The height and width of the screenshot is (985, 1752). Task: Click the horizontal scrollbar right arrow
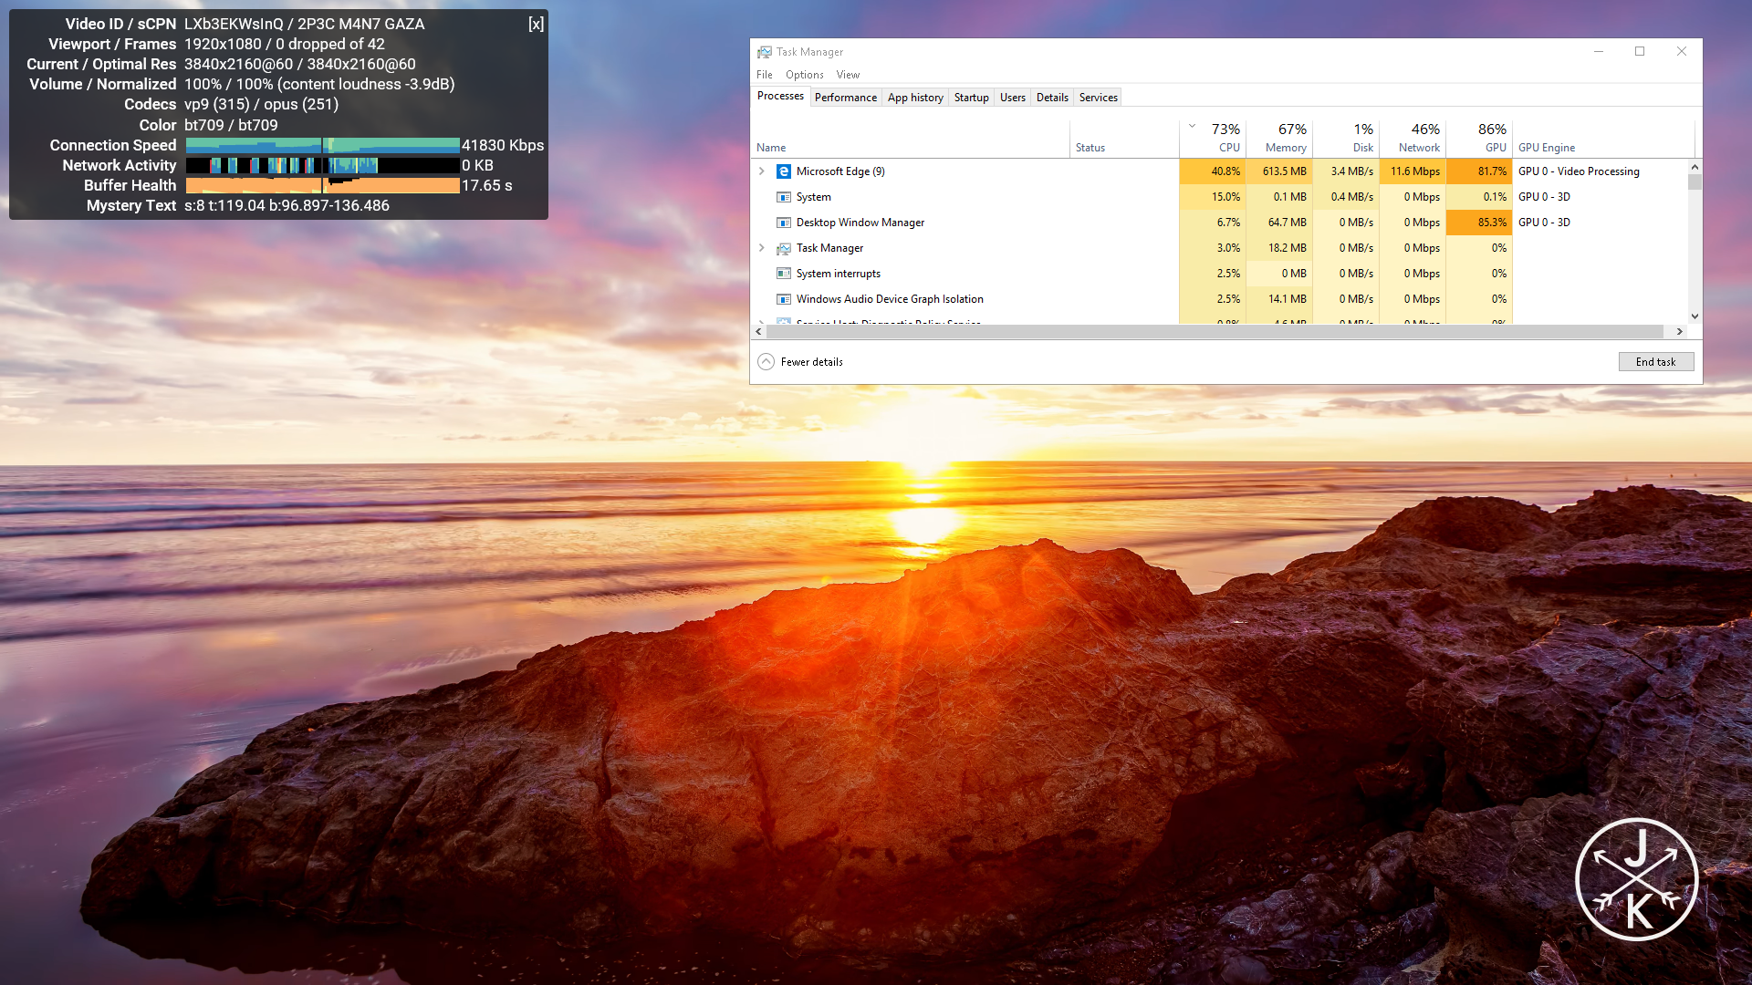coord(1680,332)
